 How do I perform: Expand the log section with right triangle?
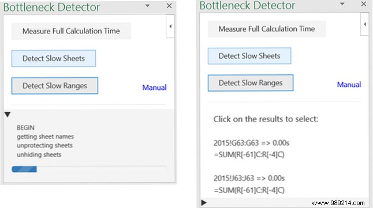click(x=204, y=203)
